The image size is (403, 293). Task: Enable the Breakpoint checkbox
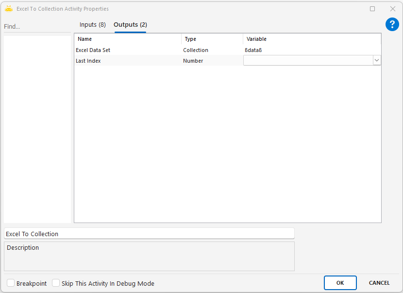point(11,283)
